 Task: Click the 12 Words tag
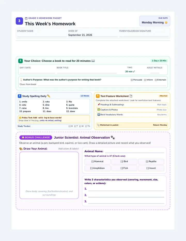[x=85, y=96]
